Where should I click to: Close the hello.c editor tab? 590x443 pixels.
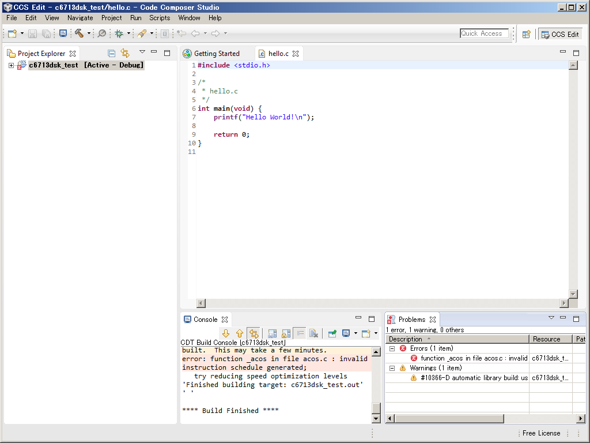[296, 54]
